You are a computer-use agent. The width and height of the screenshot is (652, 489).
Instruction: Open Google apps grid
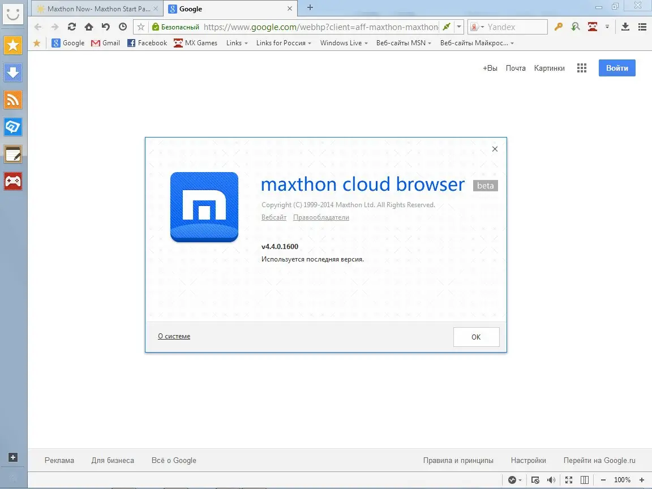pos(582,68)
